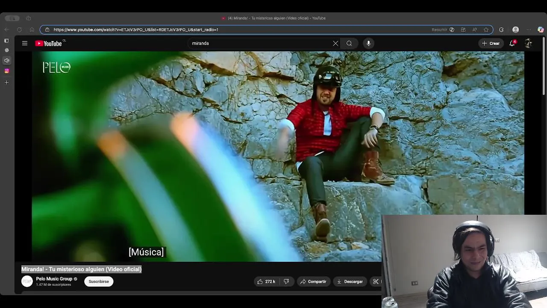Image resolution: width=547 pixels, height=308 pixels.
Task: Add page to favorites with the star
Action: [486, 30]
